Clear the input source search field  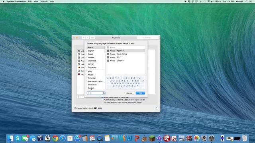(x=104, y=93)
